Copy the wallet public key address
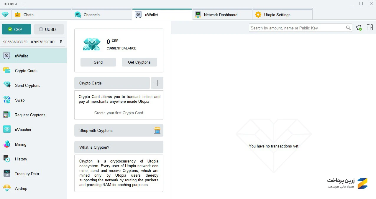Image resolution: width=376 pixels, height=199 pixels. tap(61, 42)
